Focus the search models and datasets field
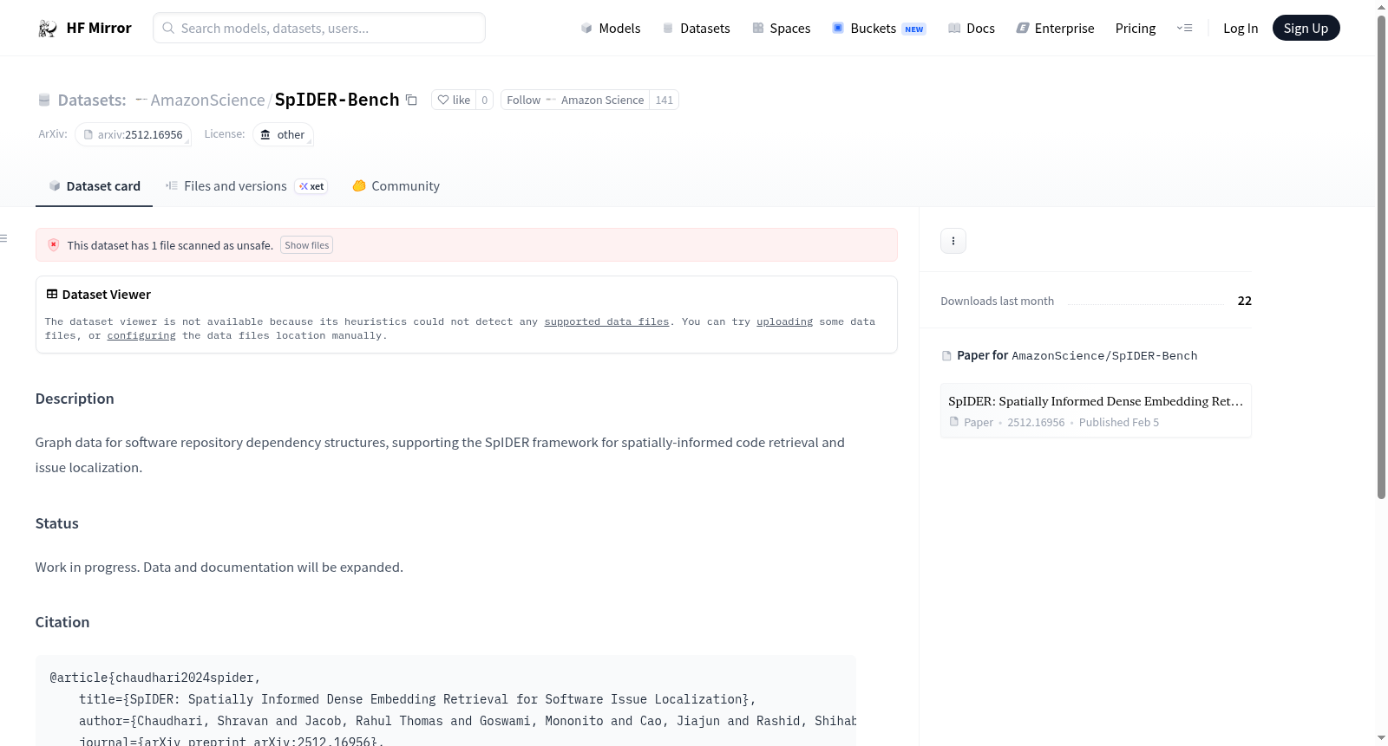This screenshot has width=1388, height=746. point(319,28)
